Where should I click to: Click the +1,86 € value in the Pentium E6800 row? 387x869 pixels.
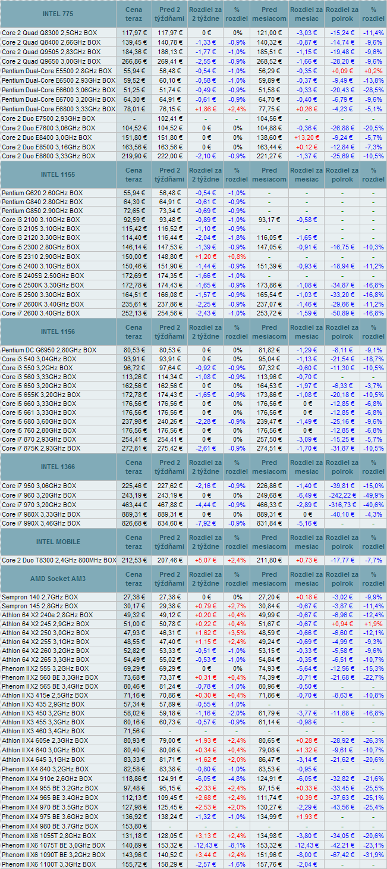pyautogui.click(x=206, y=109)
